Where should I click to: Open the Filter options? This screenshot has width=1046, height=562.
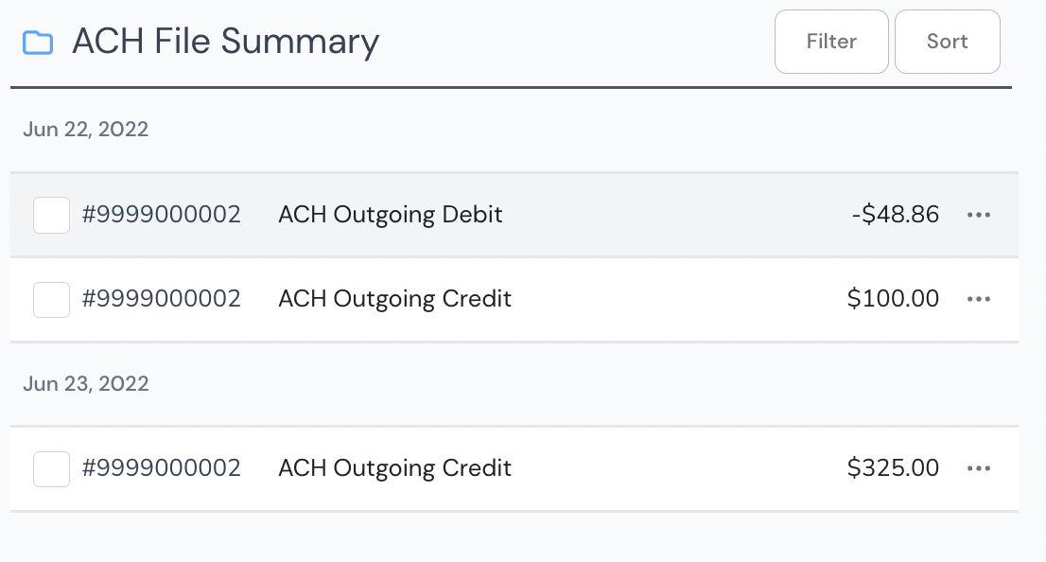pyautogui.click(x=831, y=42)
